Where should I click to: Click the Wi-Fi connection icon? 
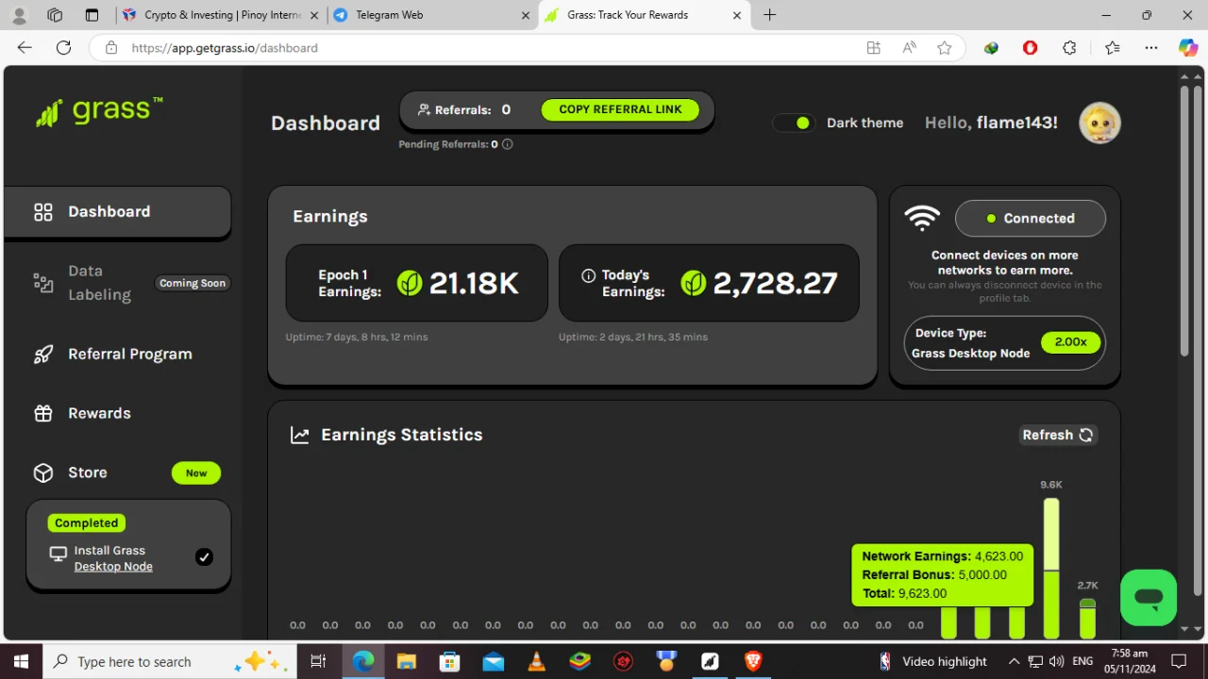click(922, 218)
